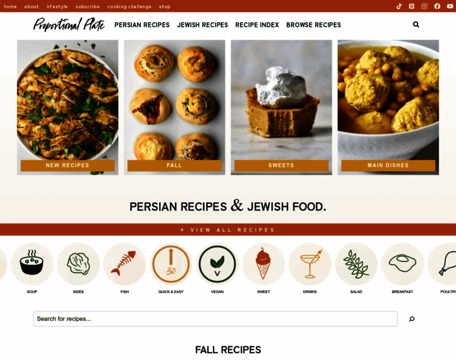
Task: Choose the Drinks cocktail icon
Action: coord(310,264)
